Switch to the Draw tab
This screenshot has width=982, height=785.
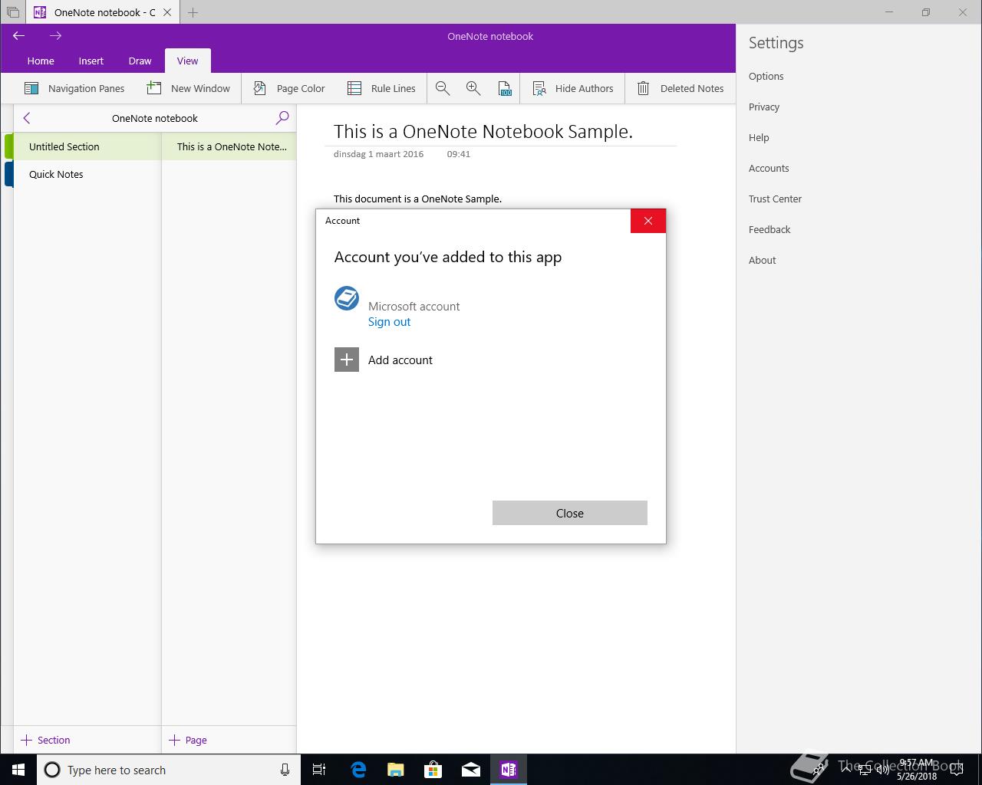[140, 61]
